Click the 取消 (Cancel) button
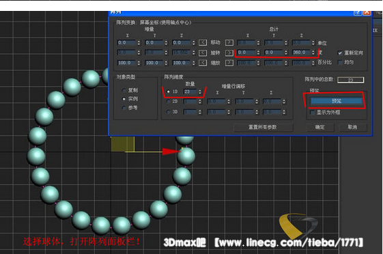This screenshot has width=383, height=254. (352, 127)
